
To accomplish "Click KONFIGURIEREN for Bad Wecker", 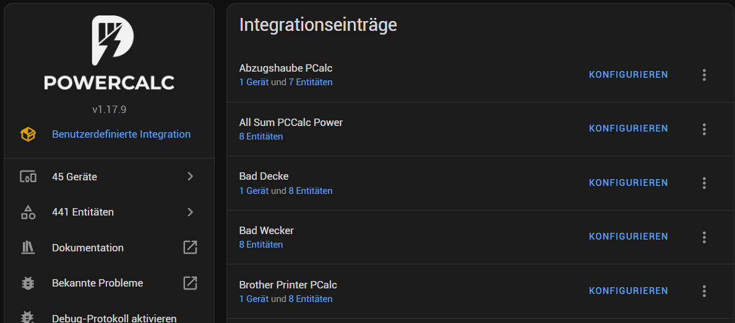I will (x=628, y=237).
